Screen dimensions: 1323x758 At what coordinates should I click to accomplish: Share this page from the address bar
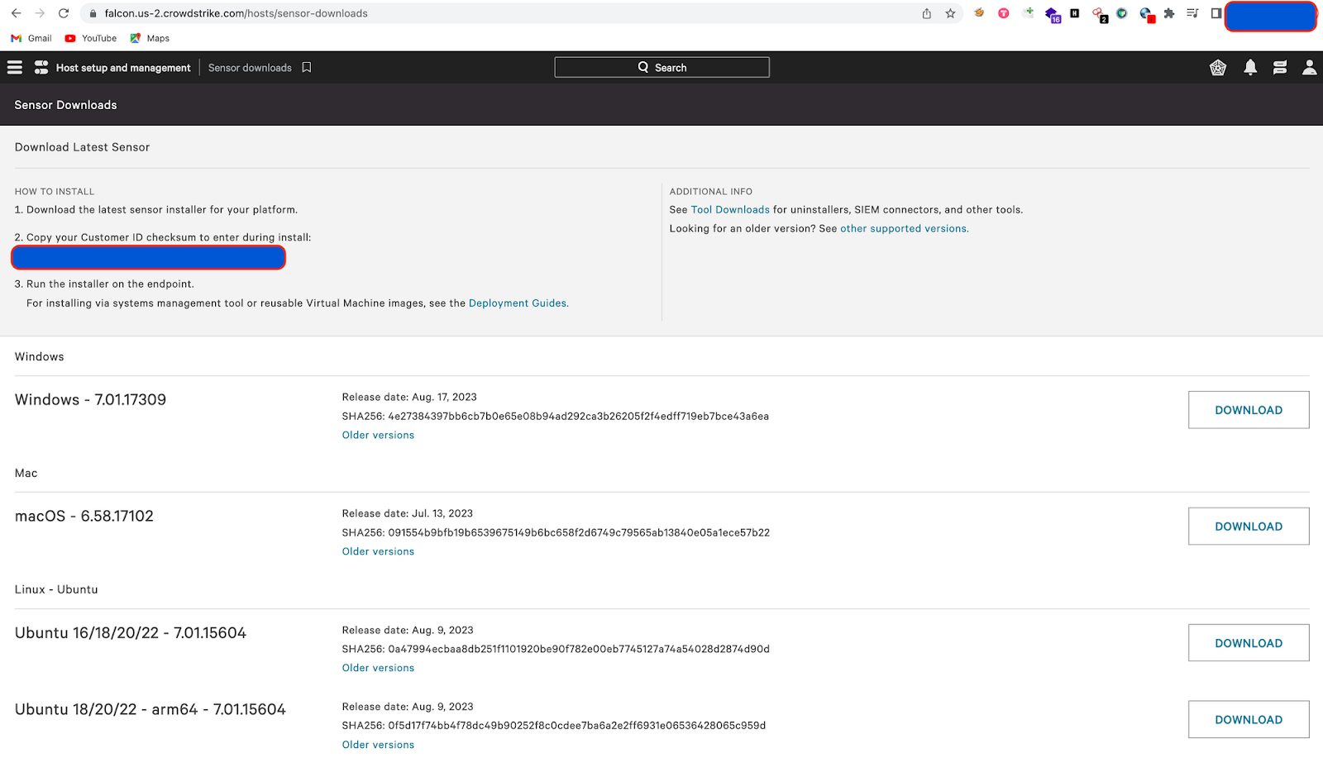pyautogui.click(x=927, y=13)
